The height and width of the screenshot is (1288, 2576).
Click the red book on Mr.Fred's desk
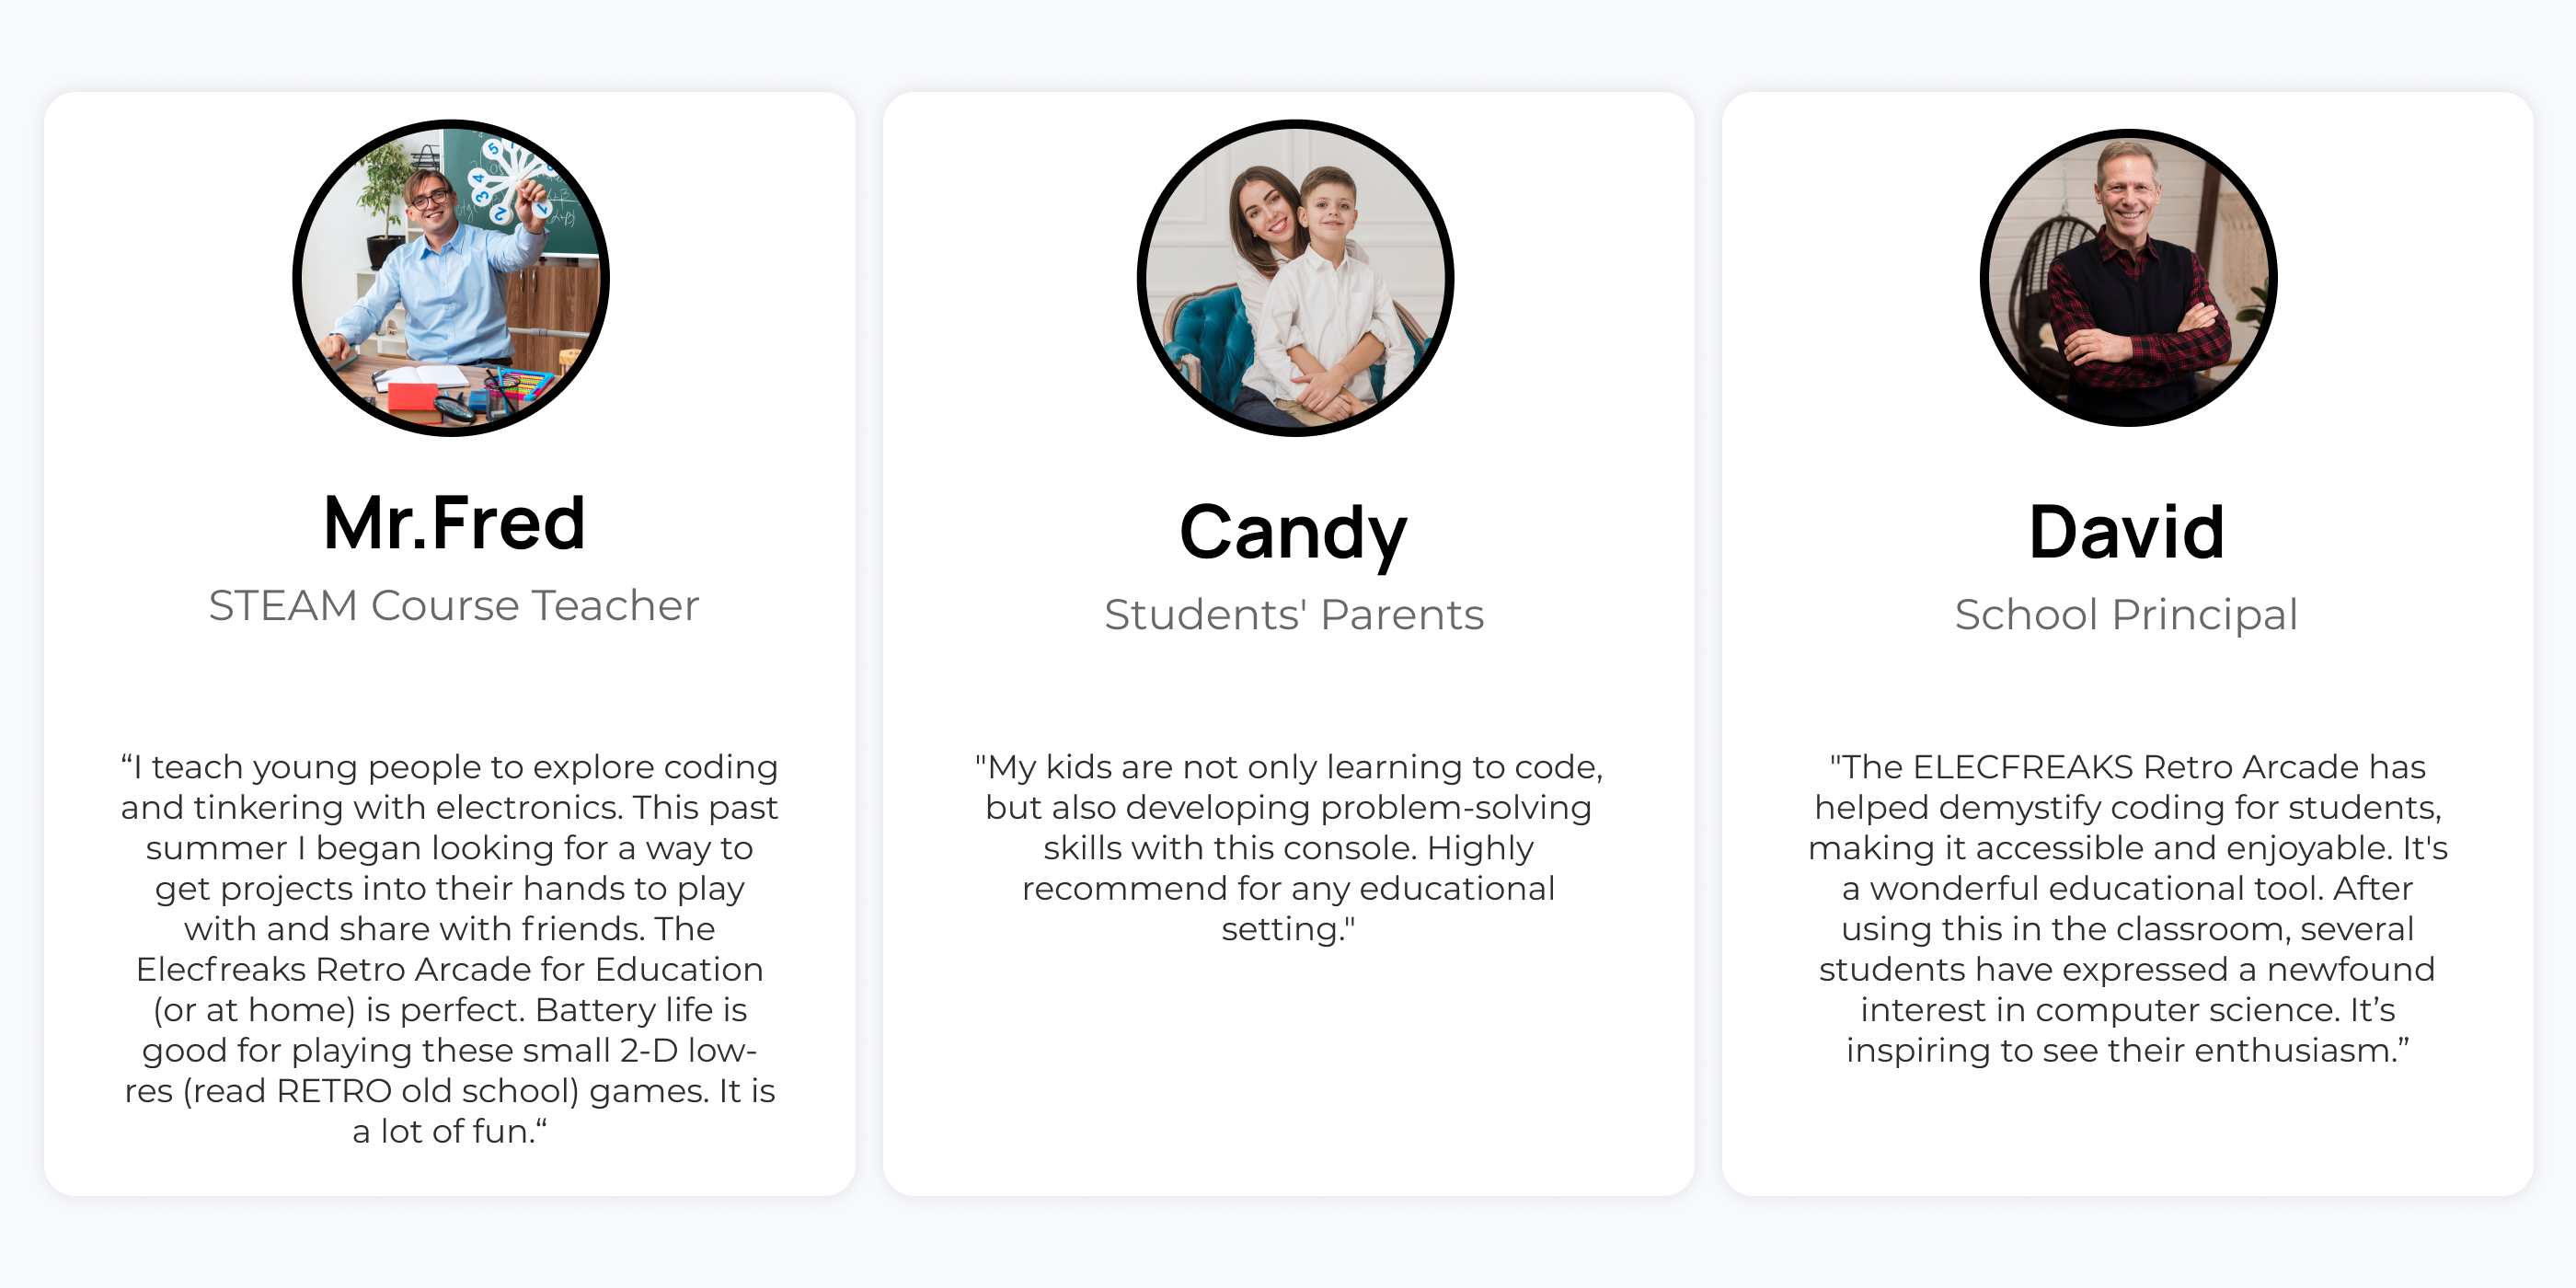point(412,398)
